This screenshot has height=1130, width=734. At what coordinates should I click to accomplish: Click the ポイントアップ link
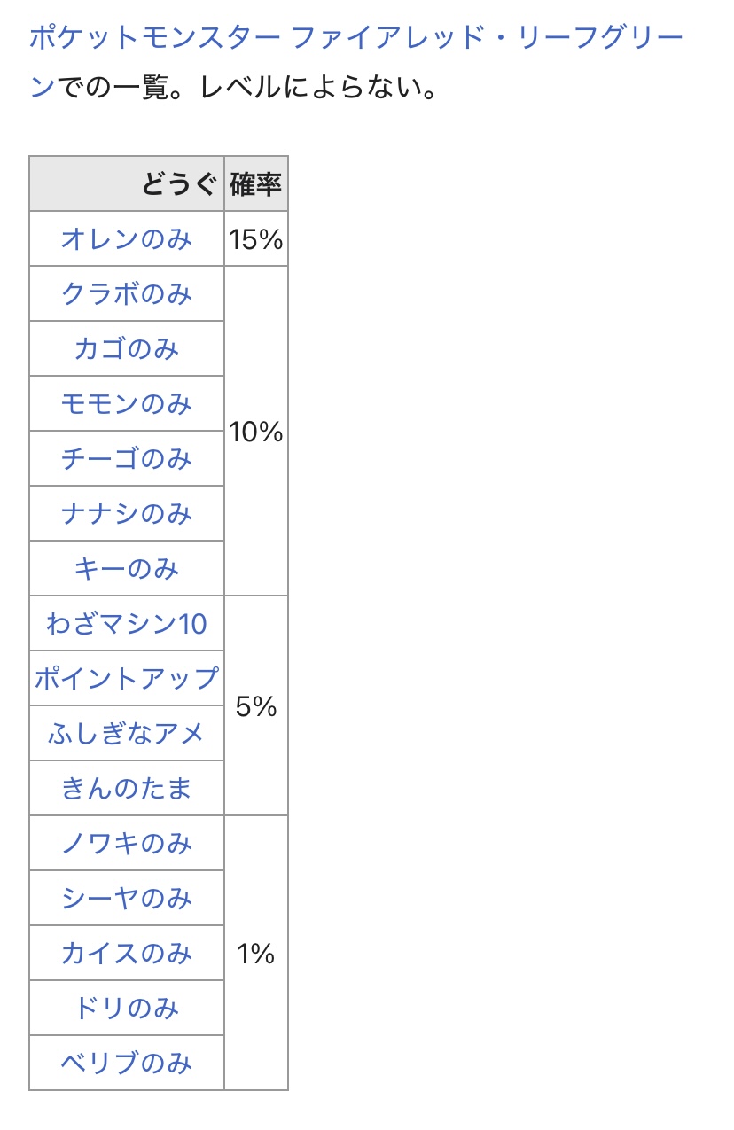127,679
